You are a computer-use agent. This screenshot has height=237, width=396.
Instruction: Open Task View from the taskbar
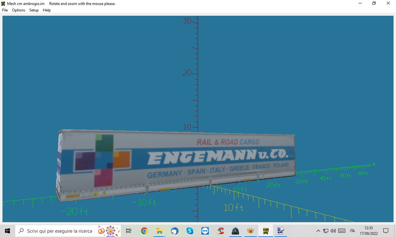pos(129,231)
